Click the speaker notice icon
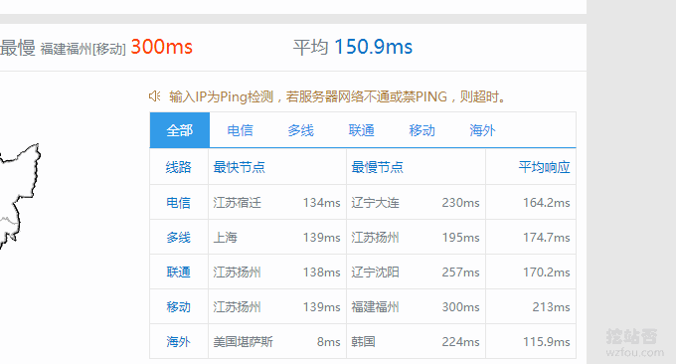This screenshot has height=364, width=676. [154, 96]
